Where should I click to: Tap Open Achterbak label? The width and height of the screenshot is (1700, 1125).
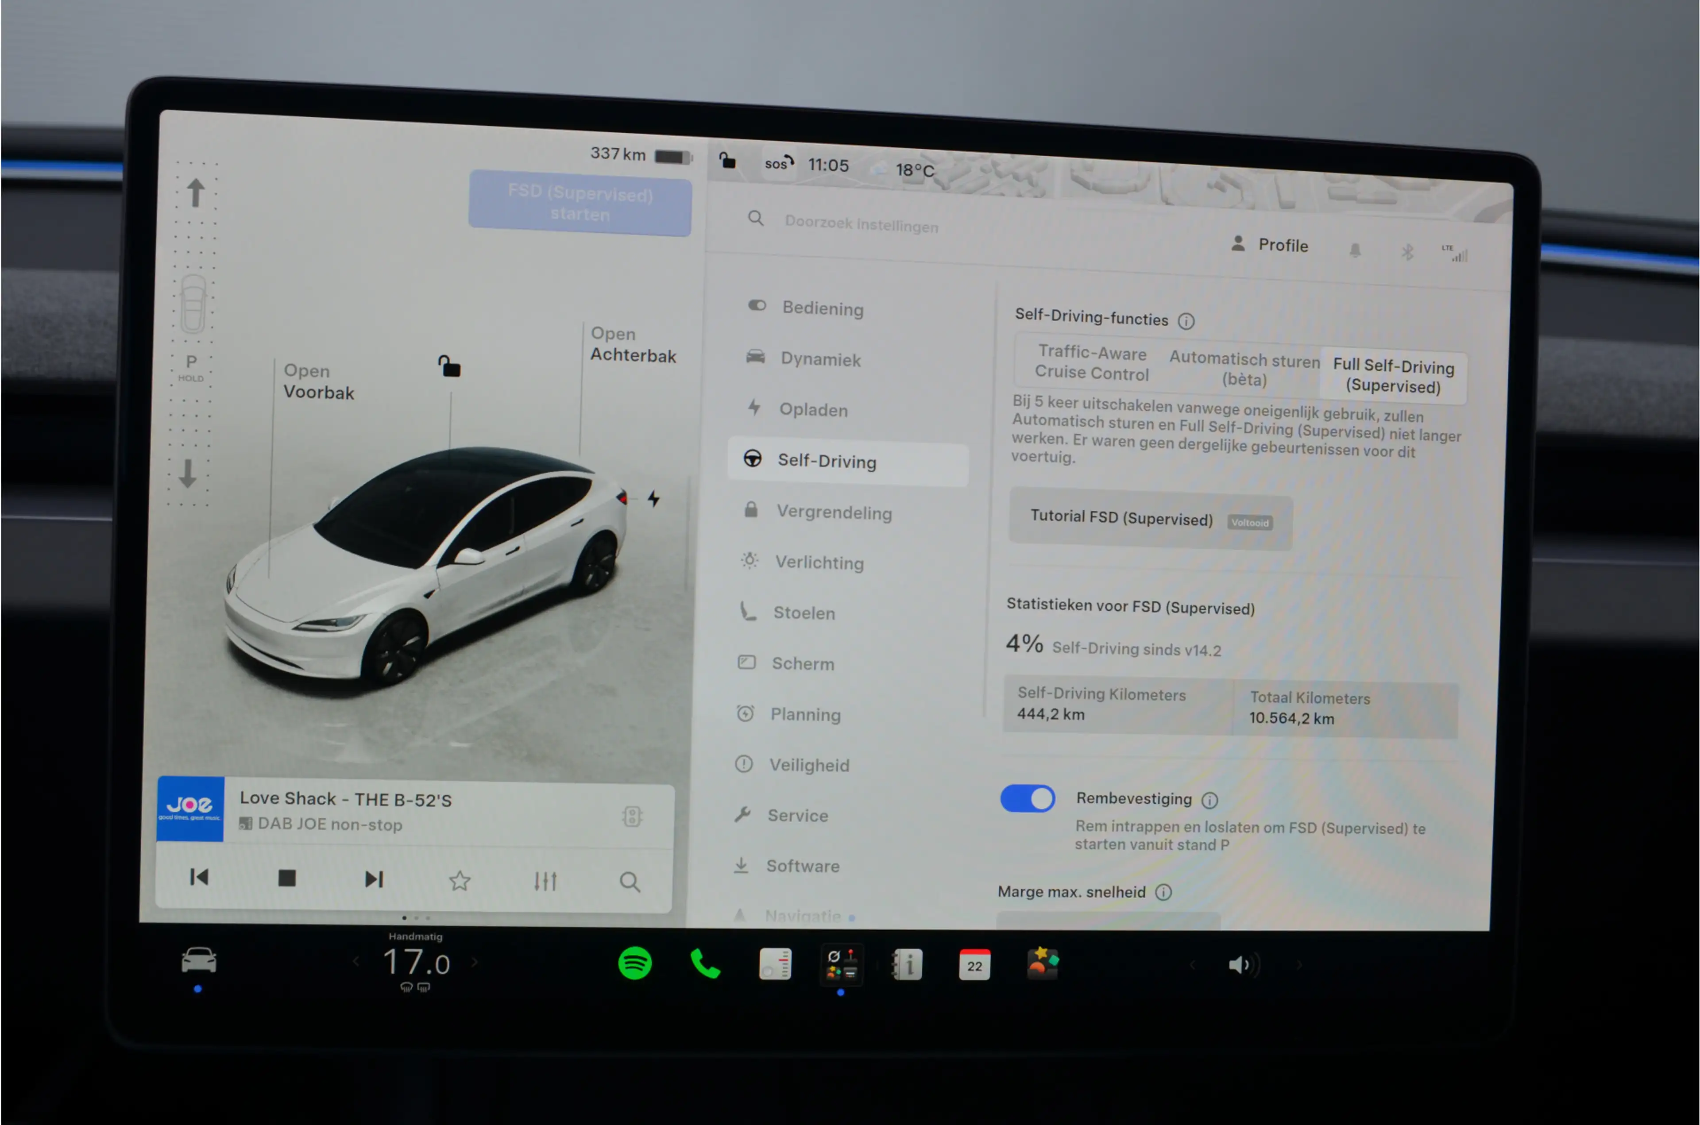click(633, 345)
